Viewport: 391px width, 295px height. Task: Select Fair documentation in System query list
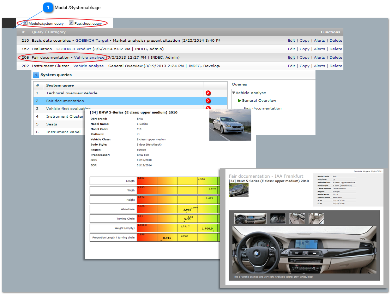[x=131, y=101]
